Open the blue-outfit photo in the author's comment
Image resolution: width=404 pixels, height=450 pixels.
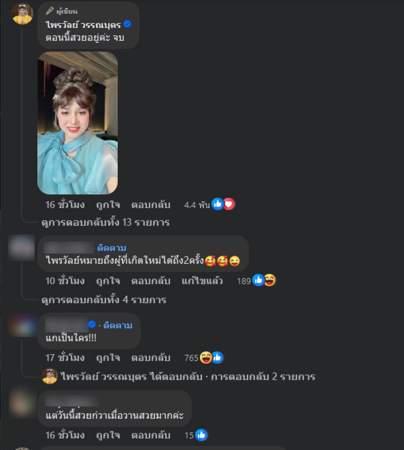pos(78,123)
